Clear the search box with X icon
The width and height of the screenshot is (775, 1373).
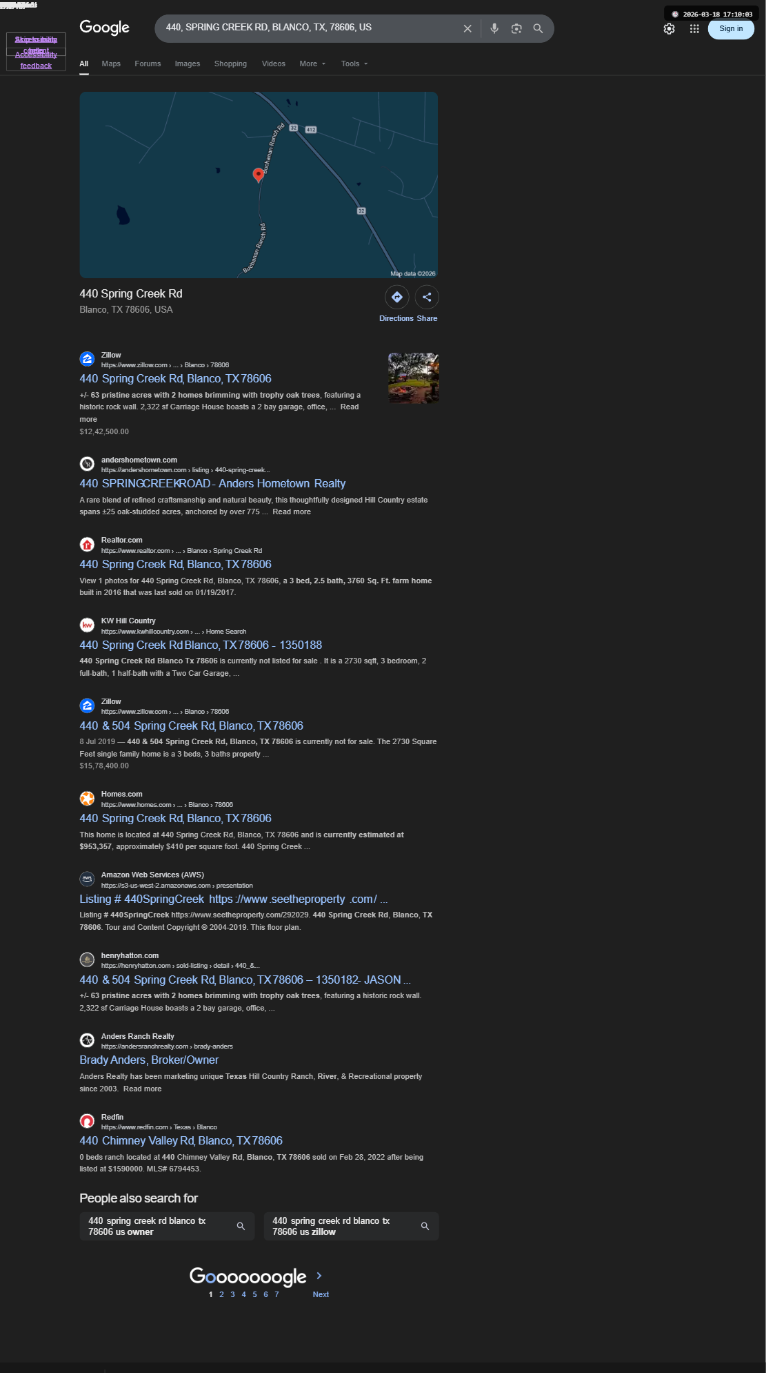point(467,28)
